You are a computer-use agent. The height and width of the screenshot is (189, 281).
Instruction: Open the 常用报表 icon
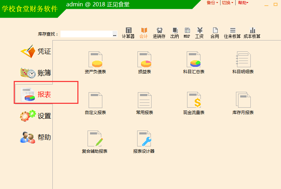point(145,103)
